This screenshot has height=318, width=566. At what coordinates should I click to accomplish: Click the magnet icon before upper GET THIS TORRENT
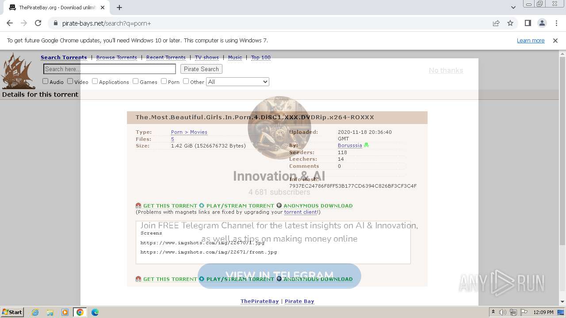pyautogui.click(x=138, y=206)
